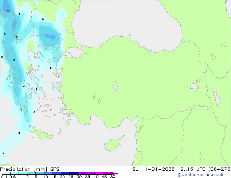Select the 0.5–1 mm legend color swatch

click(15, 173)
